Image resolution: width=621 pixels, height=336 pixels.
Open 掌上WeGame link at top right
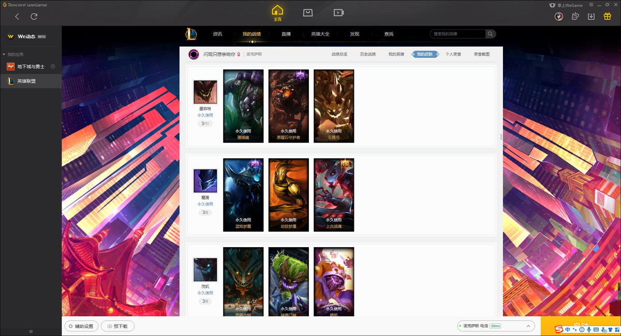click(x=566, y=5)
